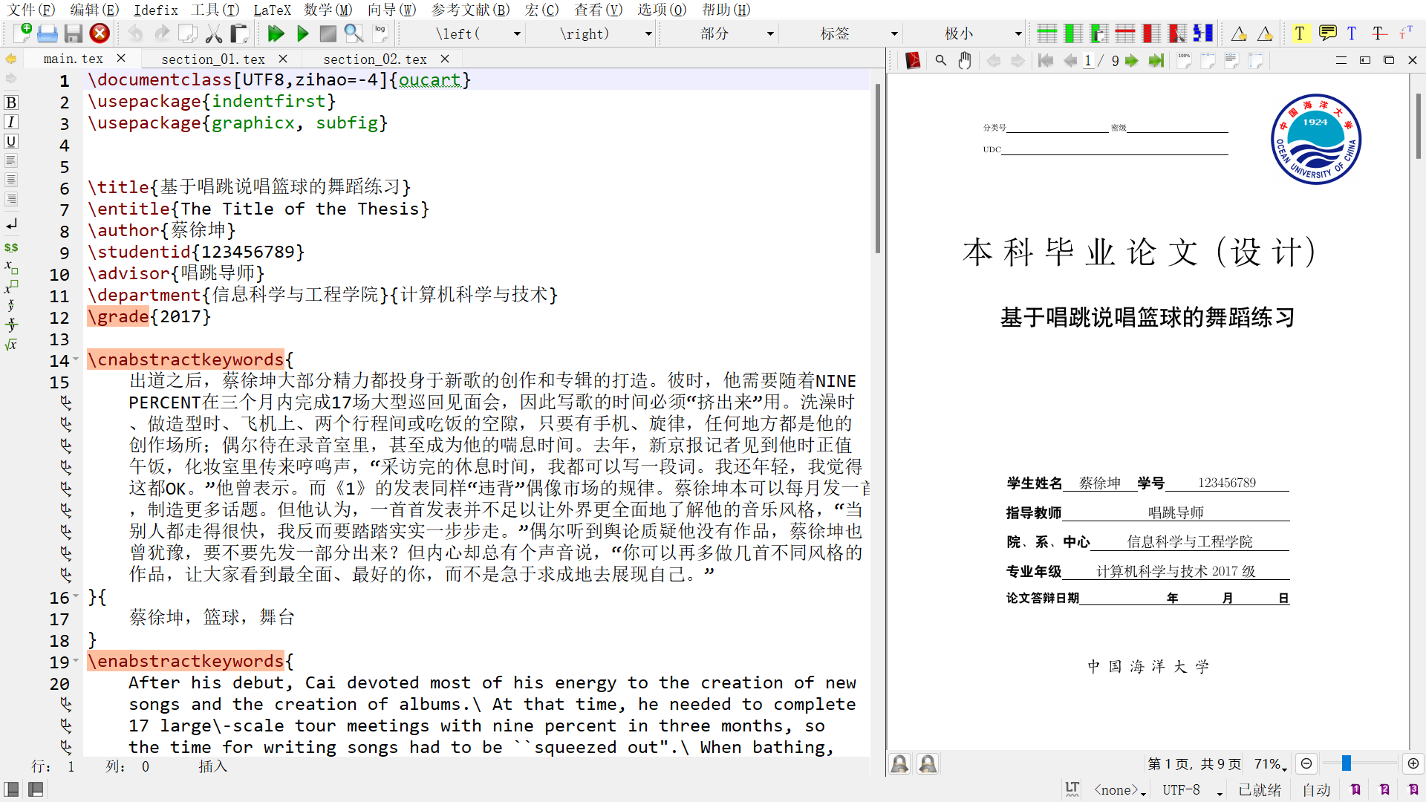Select the hand scroll tool in PDF viewer

[x=964, y=61]
